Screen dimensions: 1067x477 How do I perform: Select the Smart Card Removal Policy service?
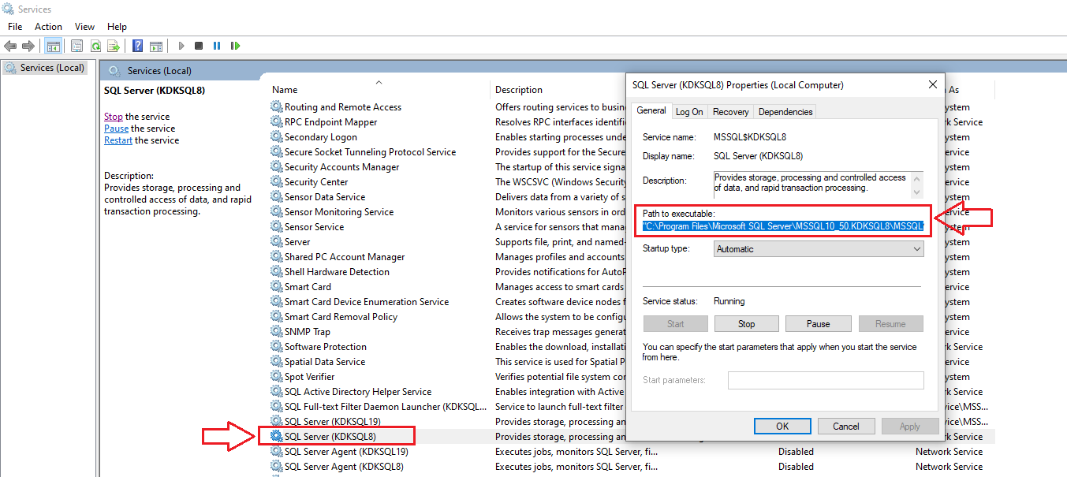[341, 317]
